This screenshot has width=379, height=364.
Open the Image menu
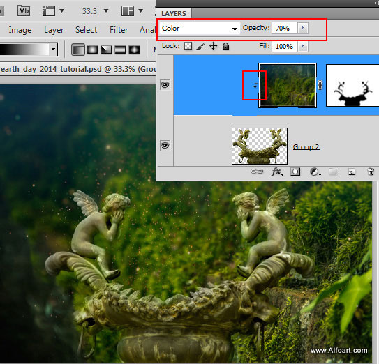tap(20, 30)
